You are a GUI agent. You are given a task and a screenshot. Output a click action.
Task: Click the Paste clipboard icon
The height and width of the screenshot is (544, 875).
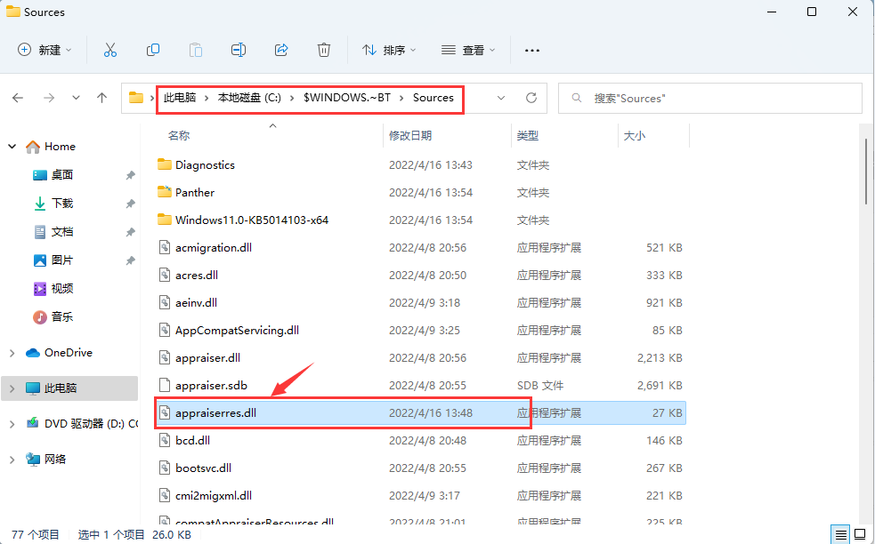pos(196,50)
